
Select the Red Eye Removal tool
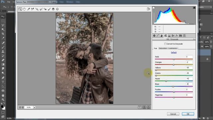(45, 9)
